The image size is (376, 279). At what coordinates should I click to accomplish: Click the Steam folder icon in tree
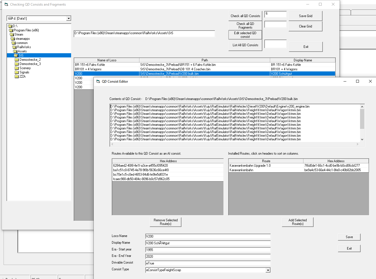[x=12, y=34]
